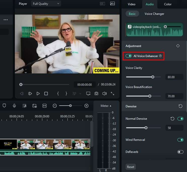Turn off Wind Removal toggle

(x=180, y=140)
